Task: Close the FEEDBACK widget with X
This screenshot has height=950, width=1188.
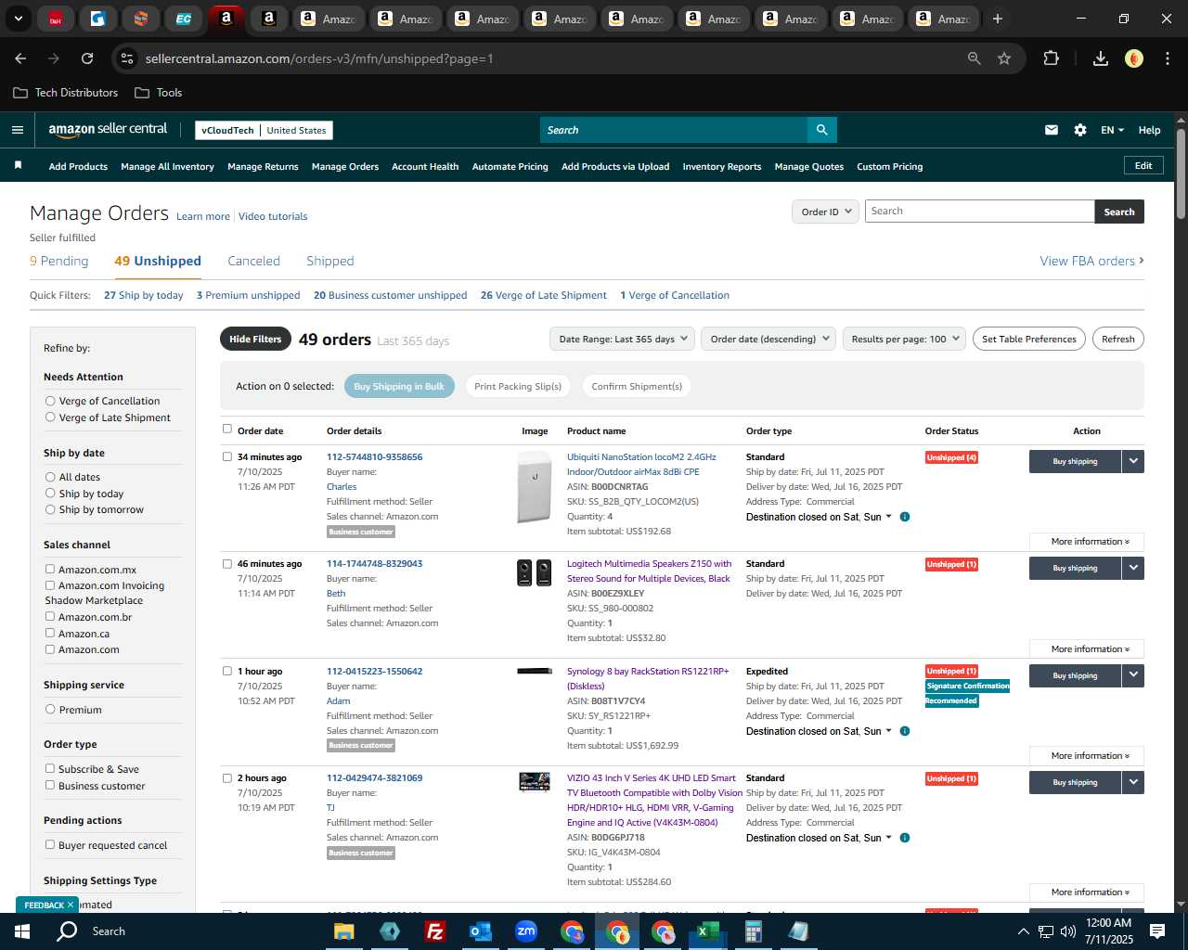Action: [71, 905]
